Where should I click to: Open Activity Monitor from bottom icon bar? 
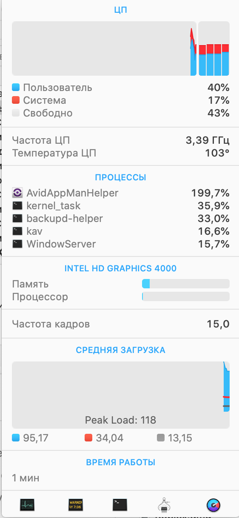tap(27, 505)
